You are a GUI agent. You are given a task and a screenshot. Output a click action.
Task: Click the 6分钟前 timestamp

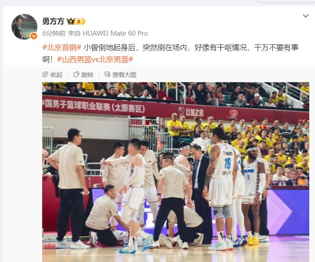tap(54, 33)
